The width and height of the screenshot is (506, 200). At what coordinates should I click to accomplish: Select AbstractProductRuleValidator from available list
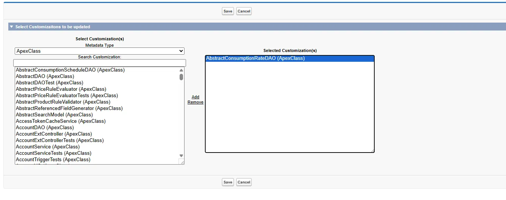(63, 102)
